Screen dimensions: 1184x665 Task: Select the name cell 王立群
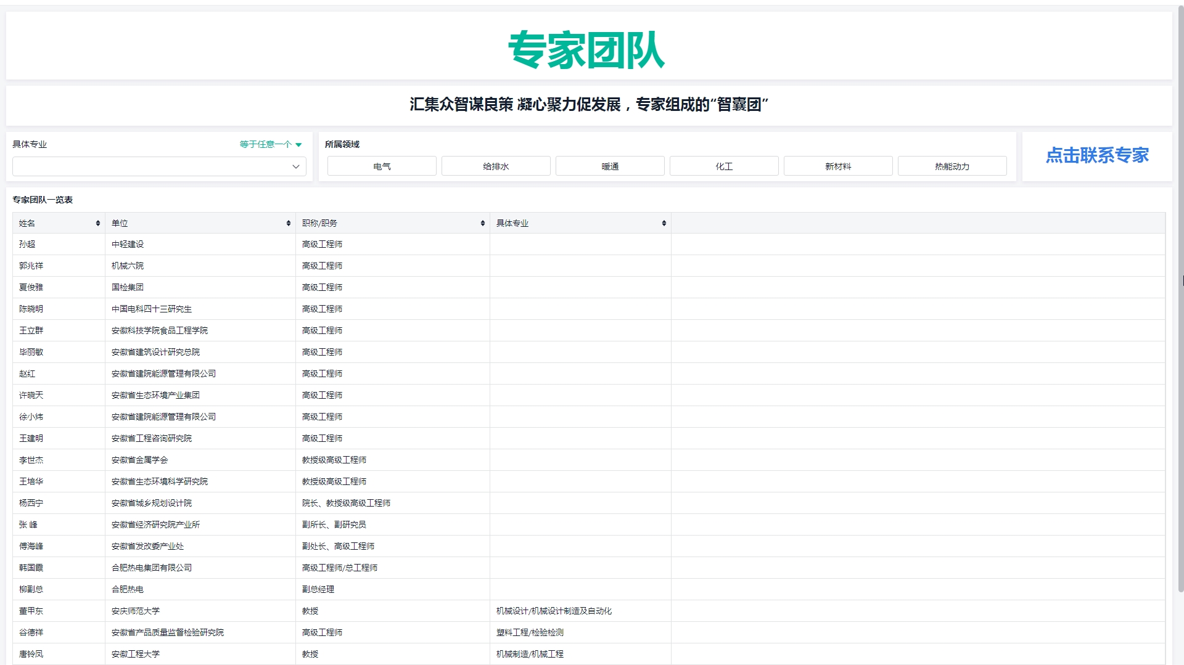[59, 330]
